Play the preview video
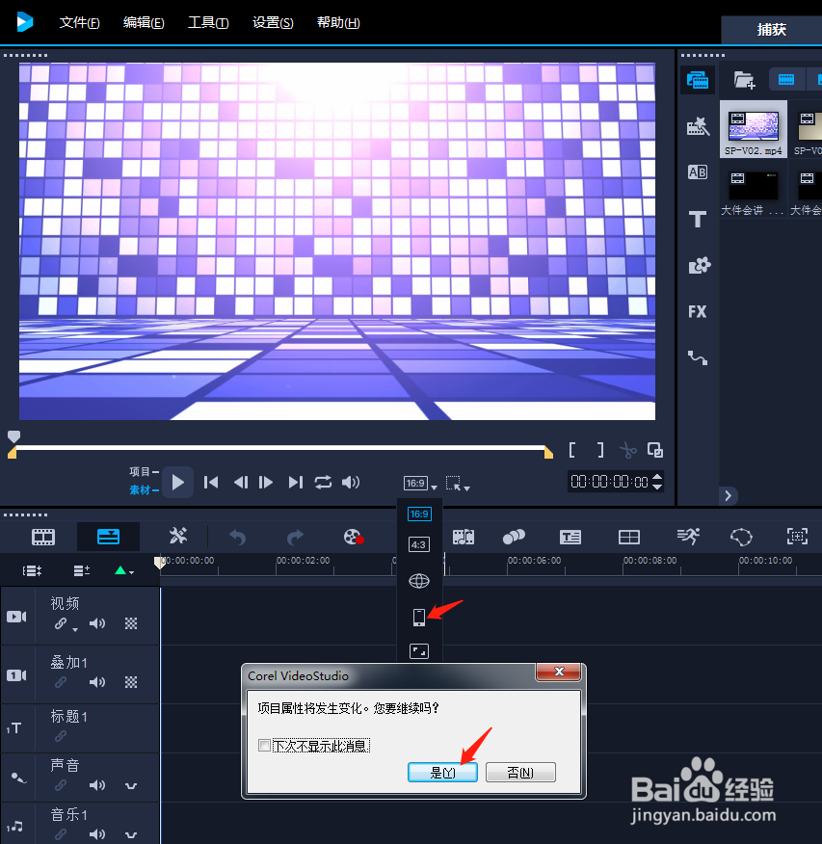The image size is (822, 844). (178, 482)
